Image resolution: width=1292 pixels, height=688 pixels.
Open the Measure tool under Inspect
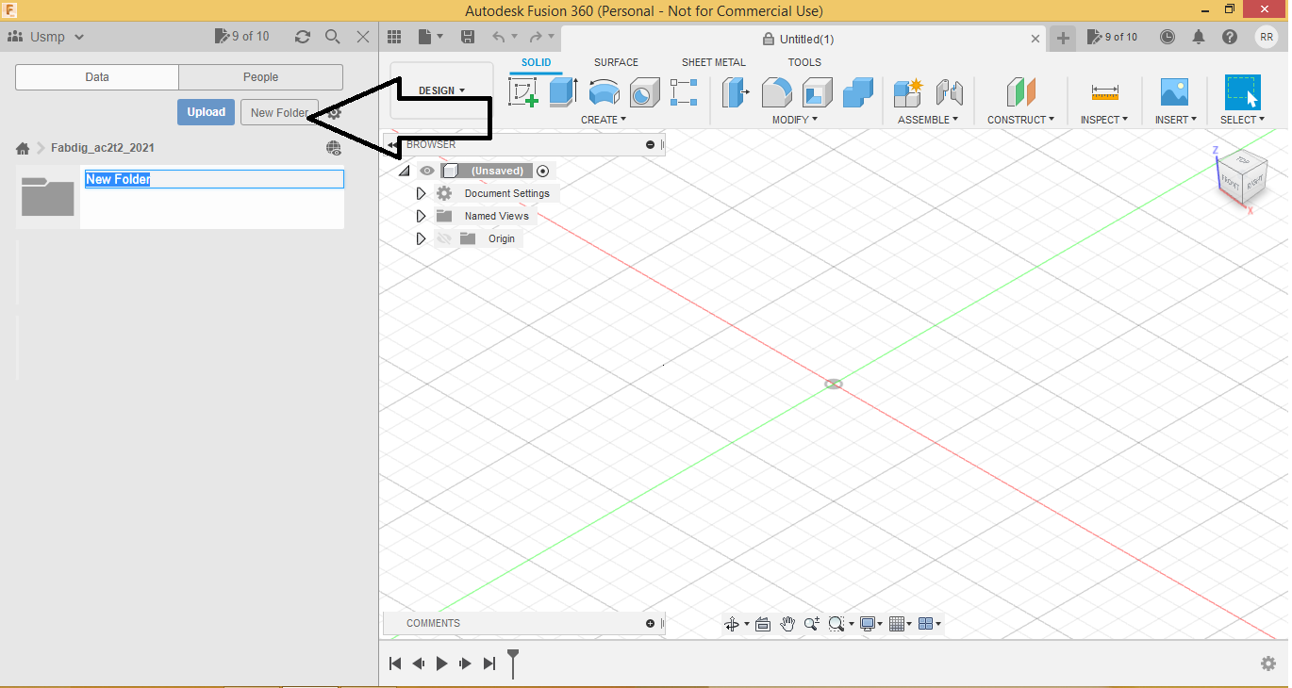(1103, 91)
